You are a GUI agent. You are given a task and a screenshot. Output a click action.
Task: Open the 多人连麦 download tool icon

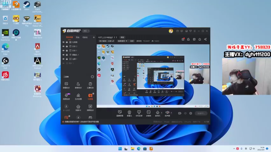(66, 108)
